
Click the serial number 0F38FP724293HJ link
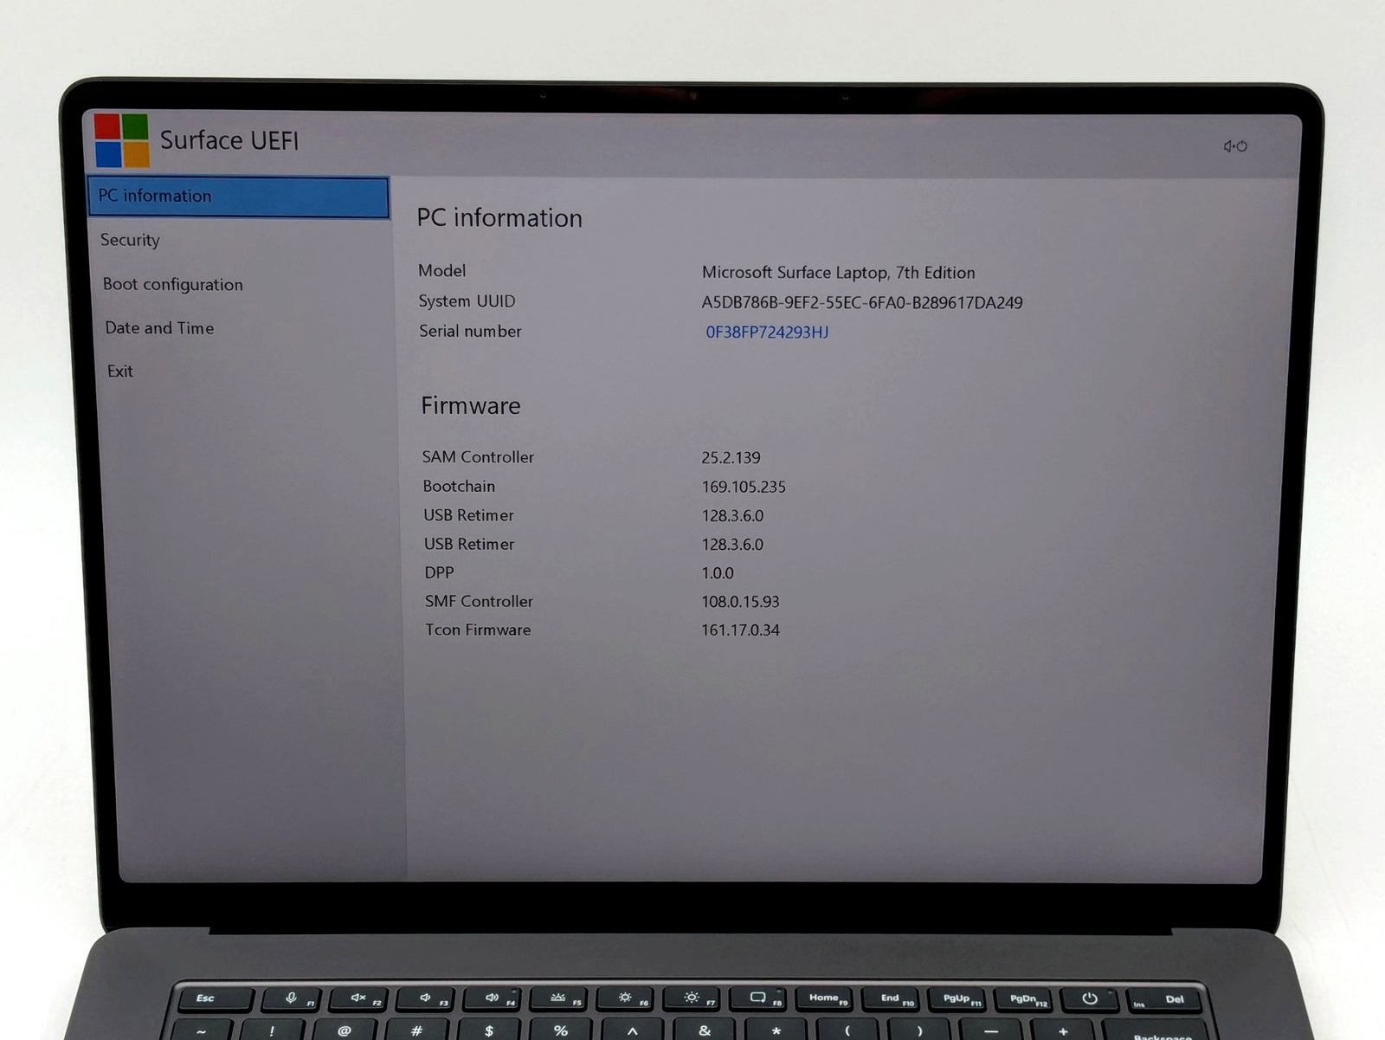pyautogui.click(x=767, y=332)
